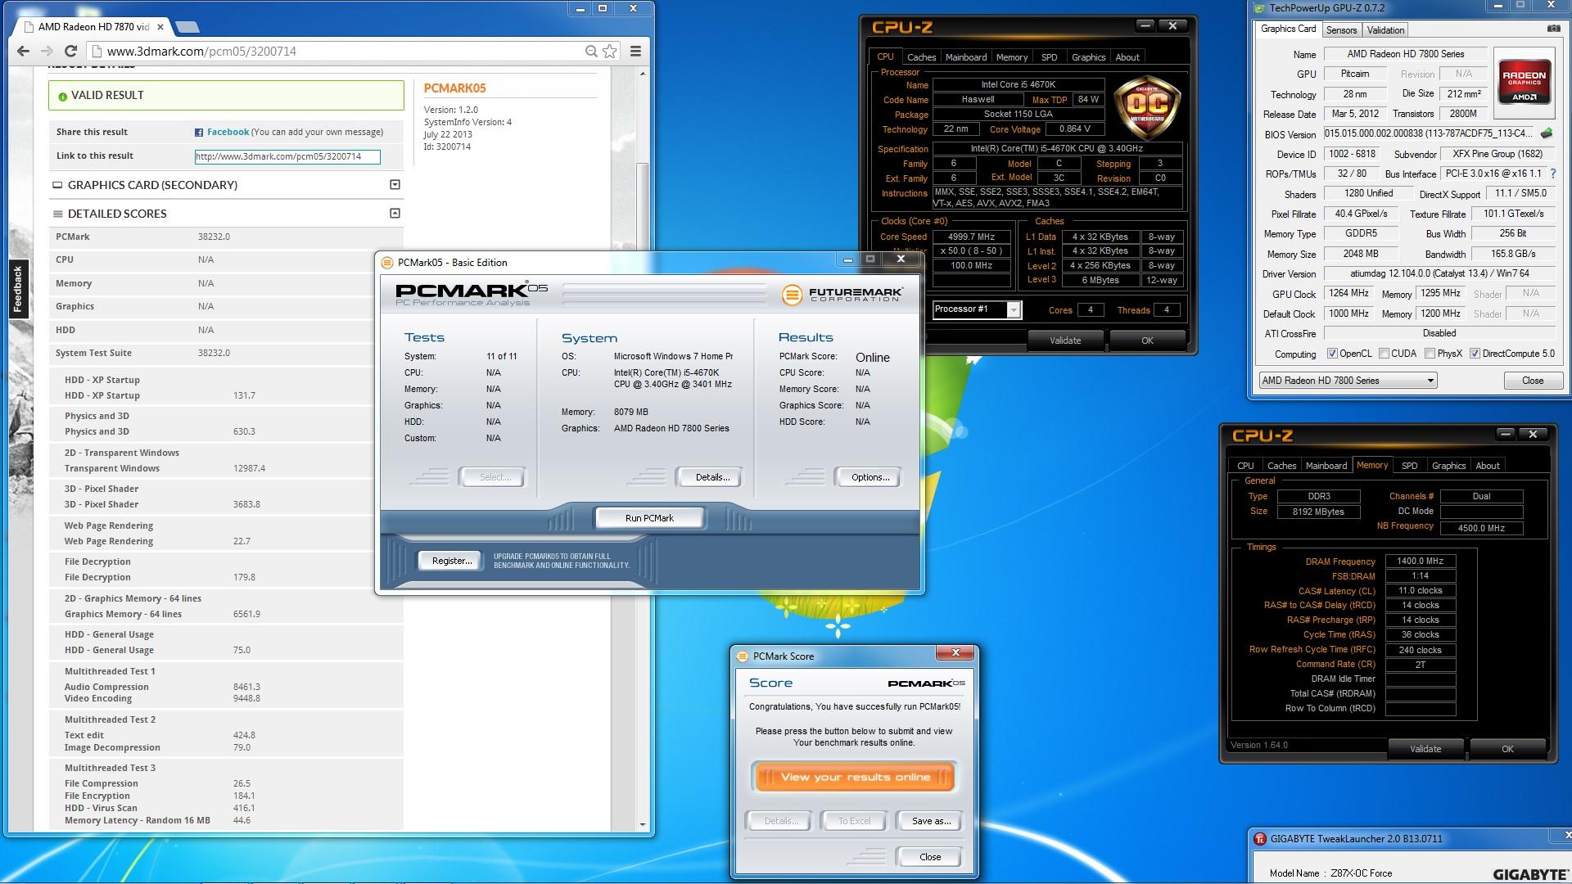Switch to Caches tab in top CPU-Z
The image size is (1572, 884).
point(921,57)
